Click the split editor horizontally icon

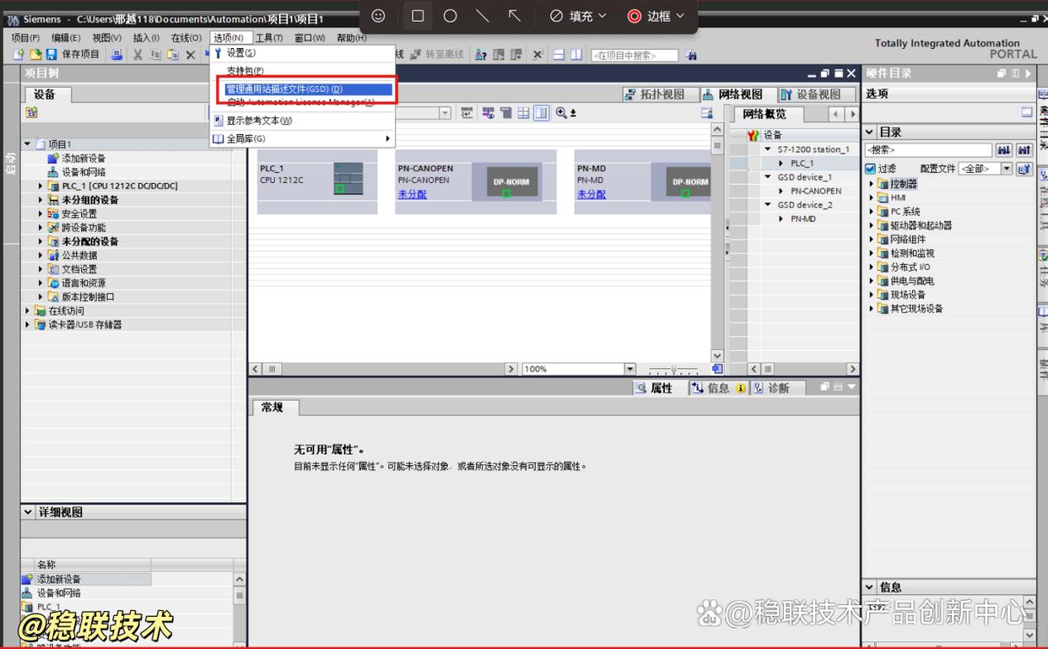click(x=559, y=55)
